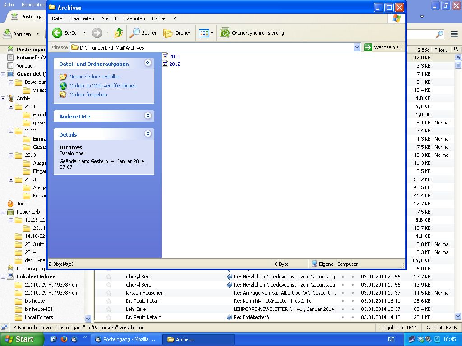Viewport: 462px width, 346px height.
Task: Collapse the Details panel
Action: [148, 134]
